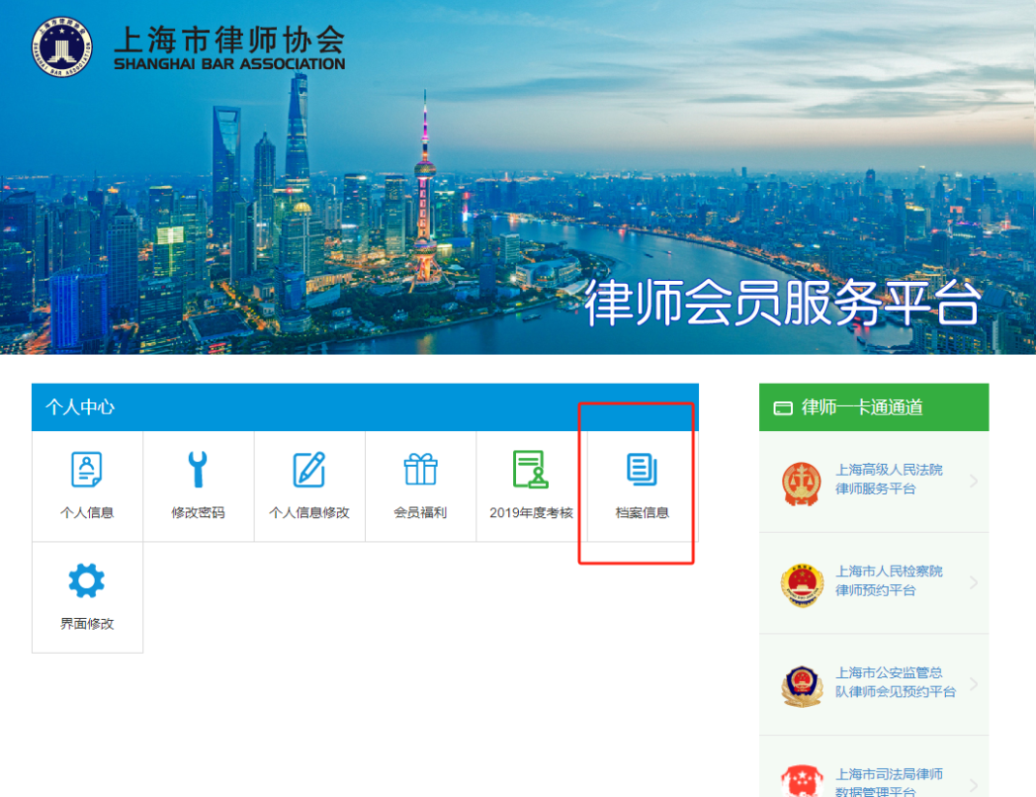Screen dimensions: 1036x797
Task: Open 上海市人民检察院律师预约平台 link text
Action: [889, 580]
